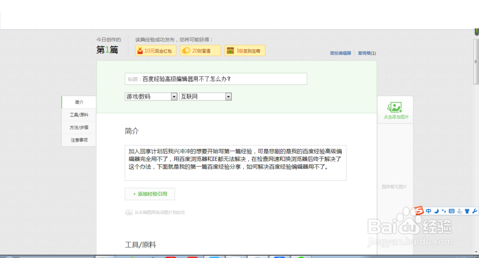The image size is (479, 258).
Task: Click into the 标题 title input field
Action: [216, 79]
